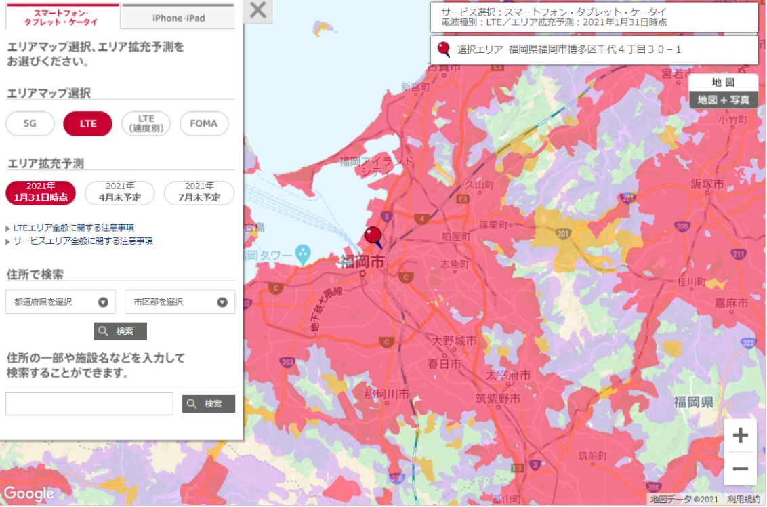
Task: Open 市区郡を選択 dropdown
Action: [x=180, y=302]
